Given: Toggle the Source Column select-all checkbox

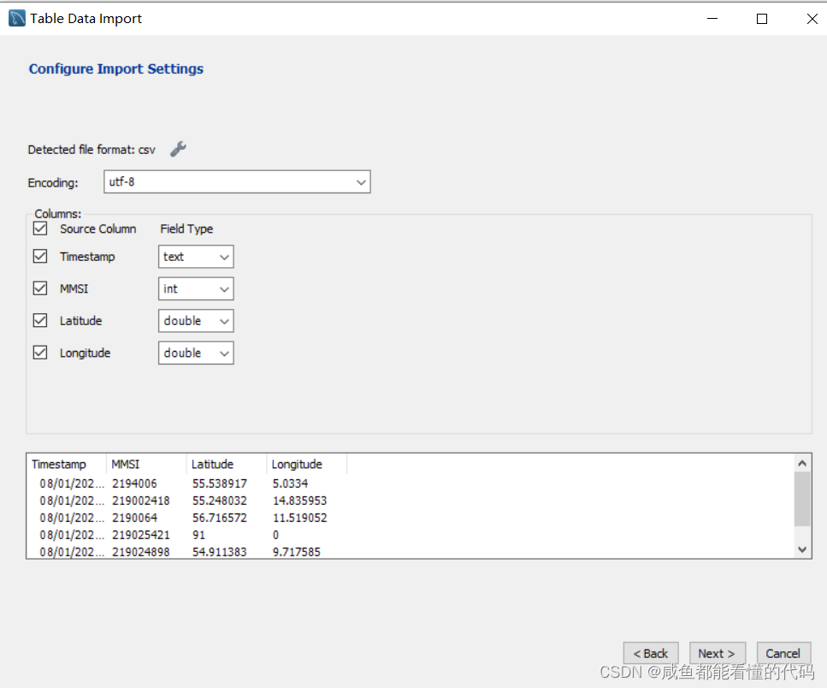Looking at the screenshot, I should click(x=40, y=228).
